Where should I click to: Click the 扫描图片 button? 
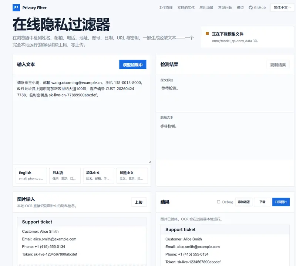click(281, 202)
